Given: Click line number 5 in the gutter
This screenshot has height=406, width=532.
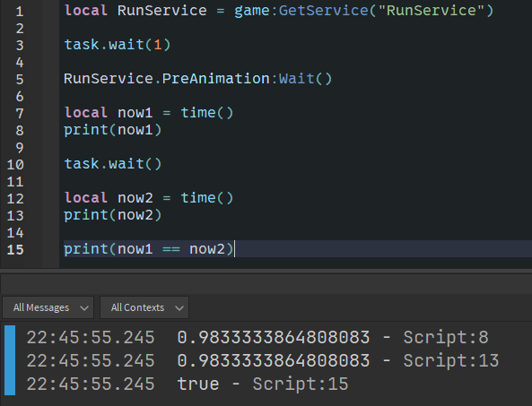Looking at the screenshot, I should [x=20, y=79].
